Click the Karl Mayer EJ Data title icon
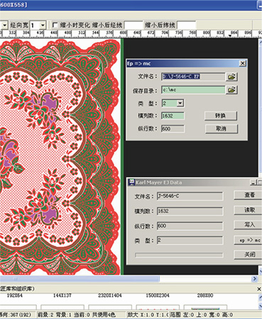 click(x=131, y=183)
